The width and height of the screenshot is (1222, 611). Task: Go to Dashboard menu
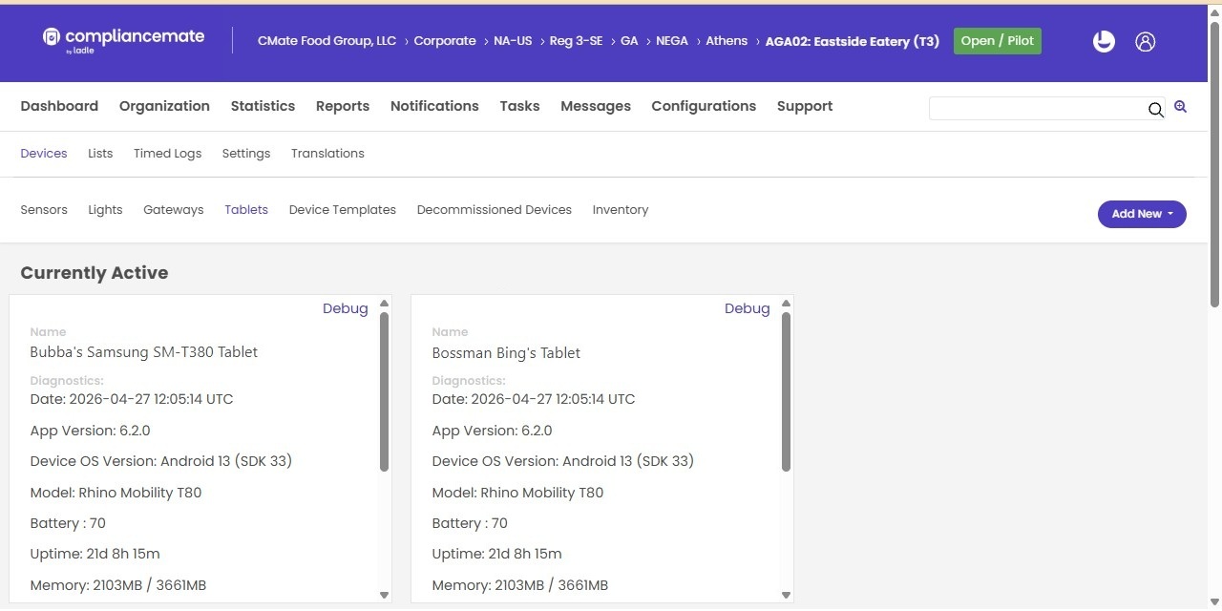(59, 106)
